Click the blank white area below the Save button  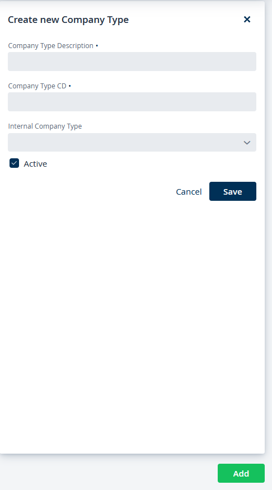point(132,325)
